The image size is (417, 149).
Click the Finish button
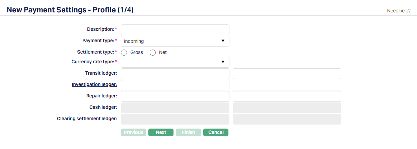pyautogui.click(x=188, y=133)
